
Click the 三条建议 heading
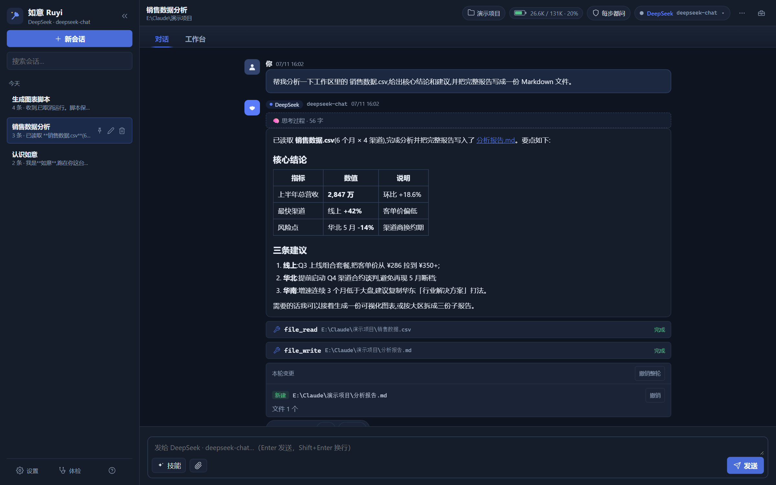pos(290,250)
